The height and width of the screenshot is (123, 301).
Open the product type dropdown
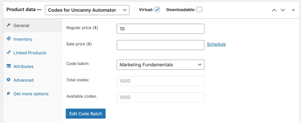[x=87, y=10]
